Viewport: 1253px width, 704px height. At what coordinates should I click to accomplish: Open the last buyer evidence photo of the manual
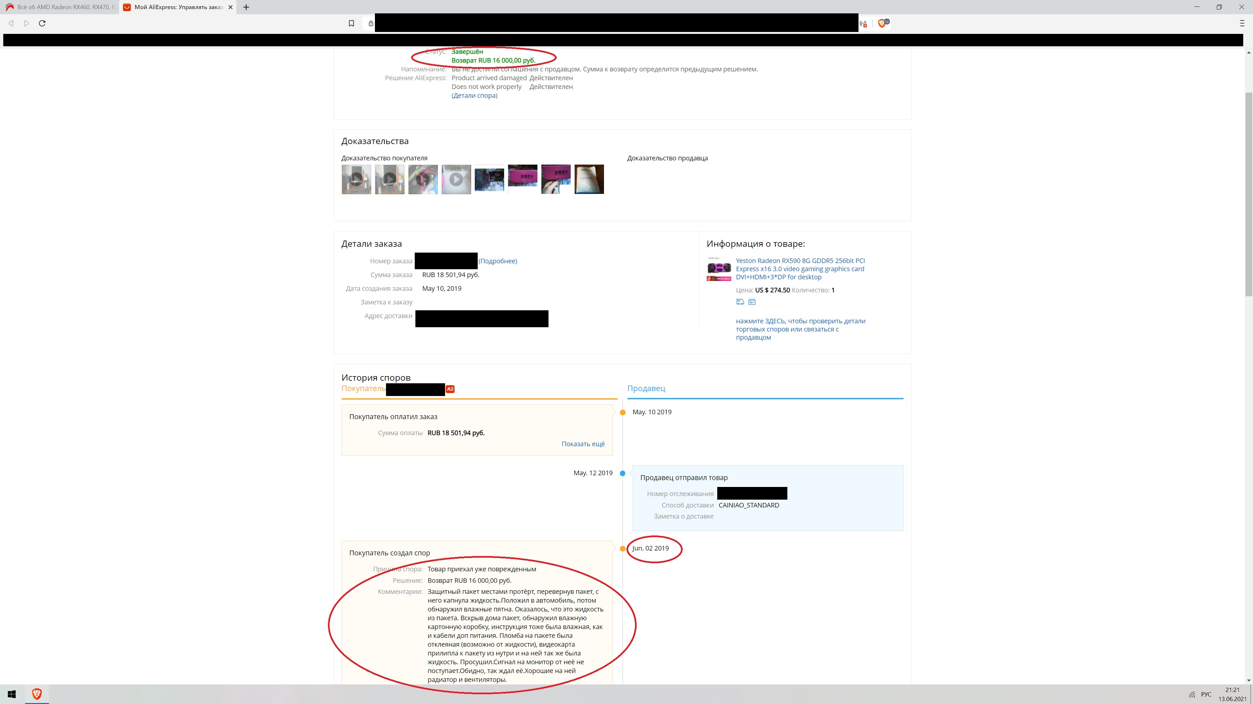coord(589,179)
